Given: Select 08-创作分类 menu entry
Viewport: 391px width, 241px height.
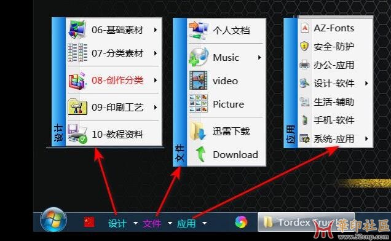Looking at the screenshot, I should tap(114, 81).
